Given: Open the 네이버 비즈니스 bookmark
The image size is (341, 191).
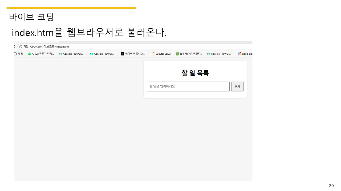Looking at the screenshot, I should (133, 54).
